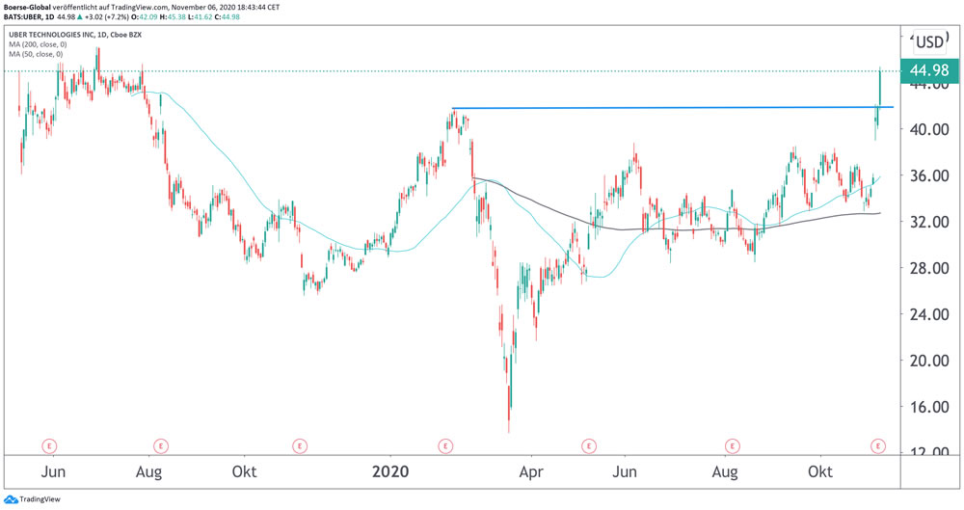Viewport: 964px width, 510px height.
Task: Click the 36.00 price axis label
Action: point(929,175)
